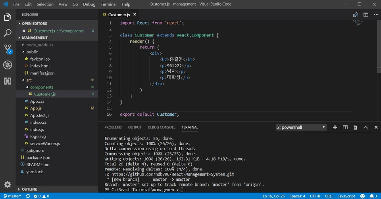Click the Manage gear icon
The image size is (381, 199).
pos(8,184)
